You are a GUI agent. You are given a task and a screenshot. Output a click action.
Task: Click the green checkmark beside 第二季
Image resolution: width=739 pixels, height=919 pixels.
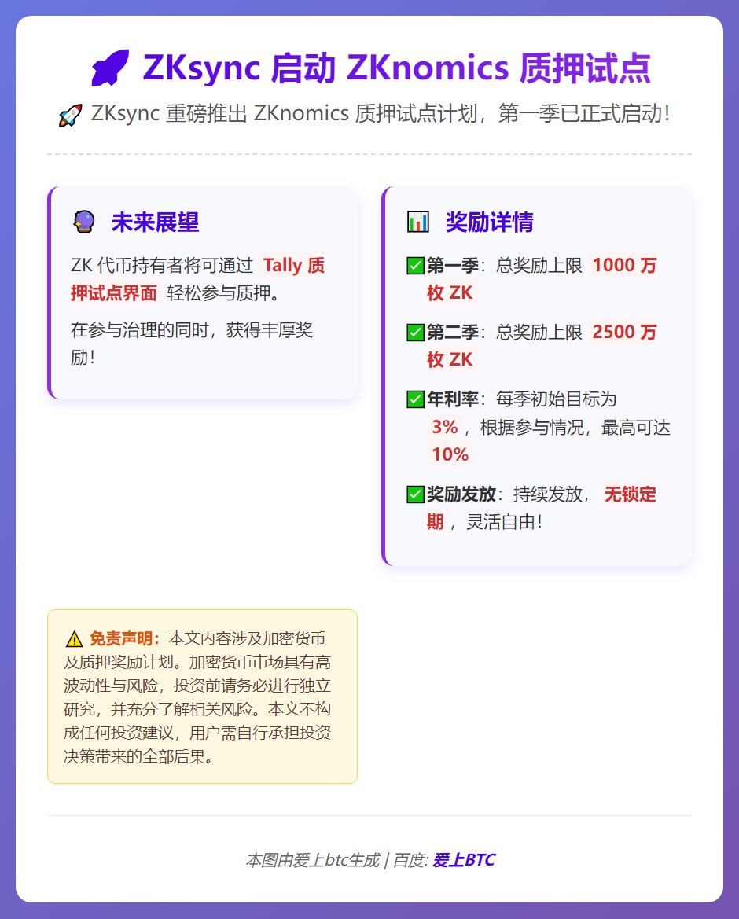click(x=415, y=333)
